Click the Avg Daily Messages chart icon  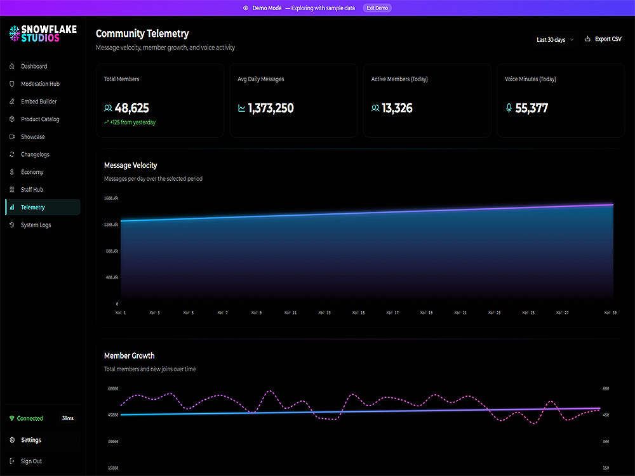tap(241, 108)
